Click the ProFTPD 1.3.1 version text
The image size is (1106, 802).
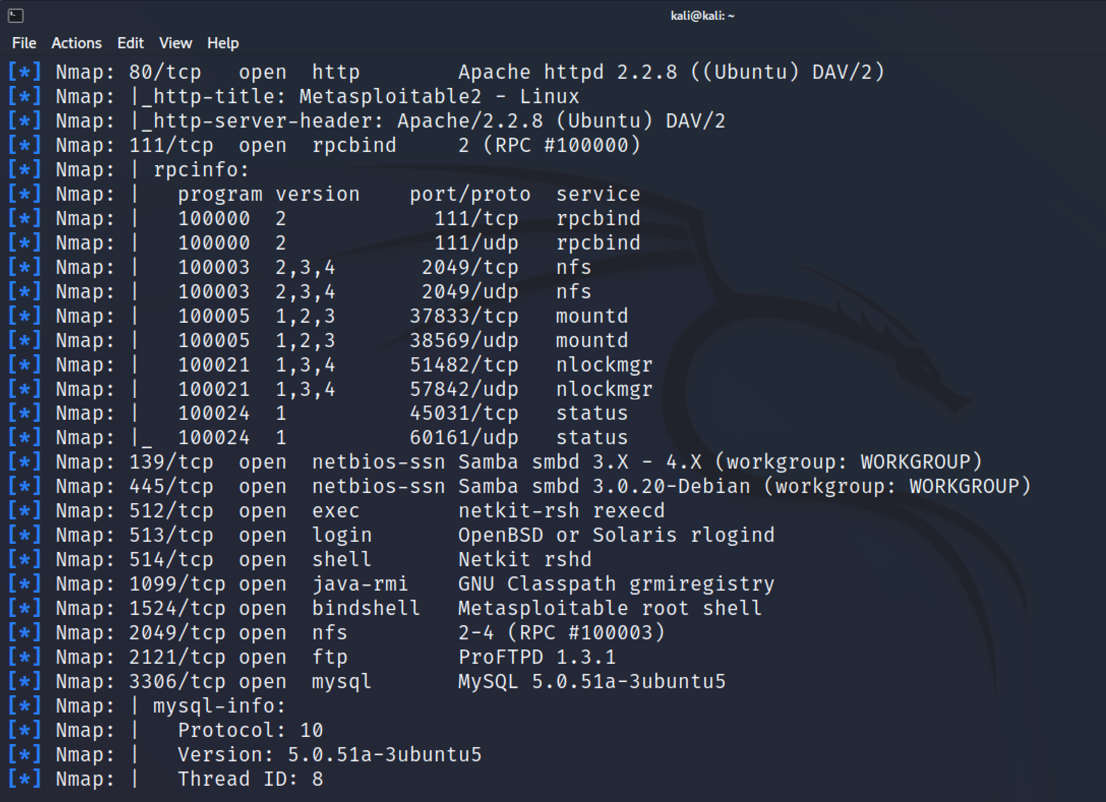pyautogui.click(x=537, y=657)
